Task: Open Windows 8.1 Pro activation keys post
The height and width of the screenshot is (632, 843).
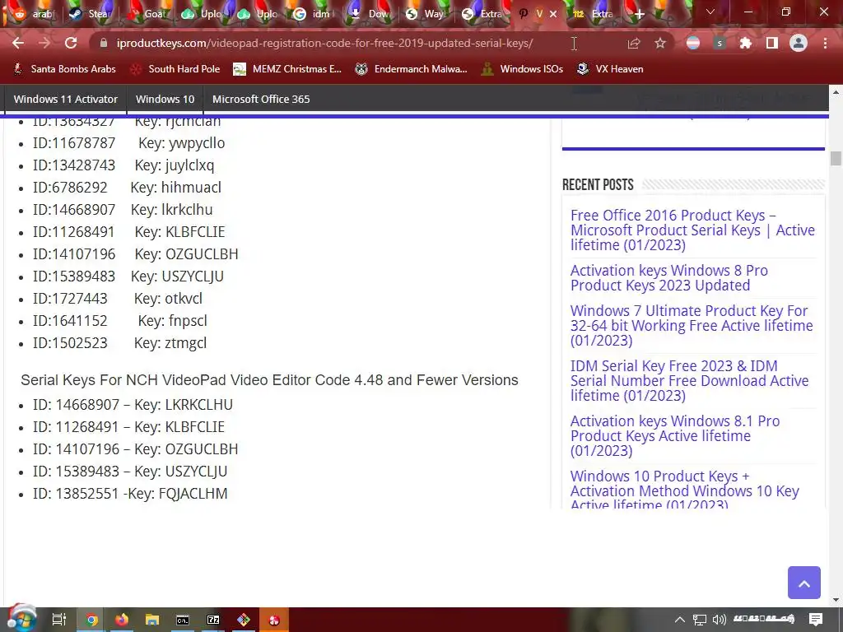Action: pyautogui.click(x=675, y=436)
